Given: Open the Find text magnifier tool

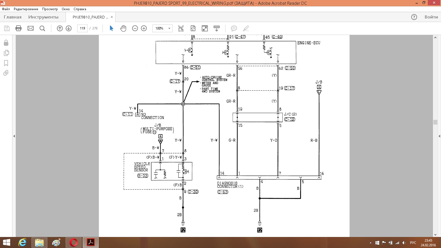Looking at the screenshot, I should tap(42, 28).
